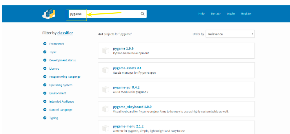290x134 pixels.
Task: Click the chevron icon next to Topic
Action: [45, 52]
